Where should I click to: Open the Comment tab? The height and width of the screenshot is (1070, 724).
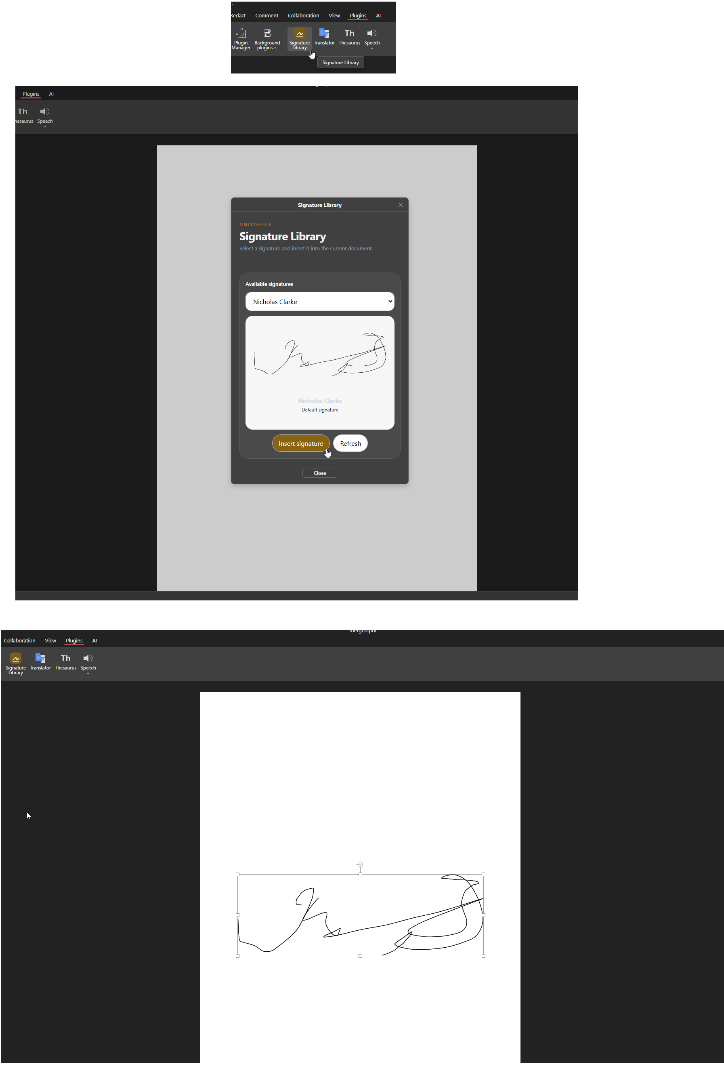pos(267,16)
